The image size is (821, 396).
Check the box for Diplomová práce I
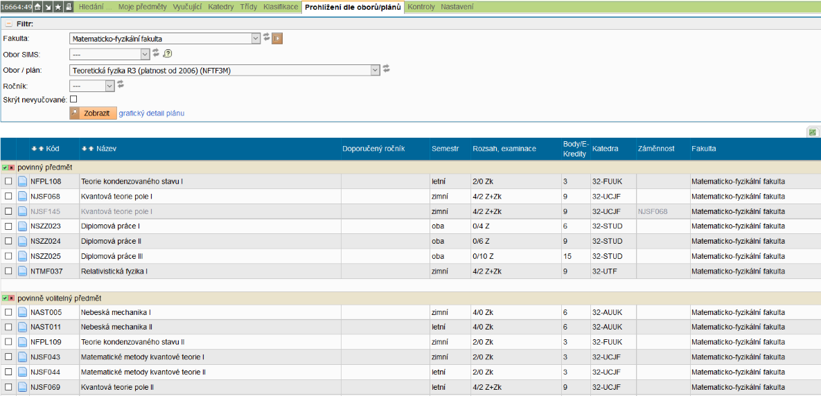coord(8,226)
